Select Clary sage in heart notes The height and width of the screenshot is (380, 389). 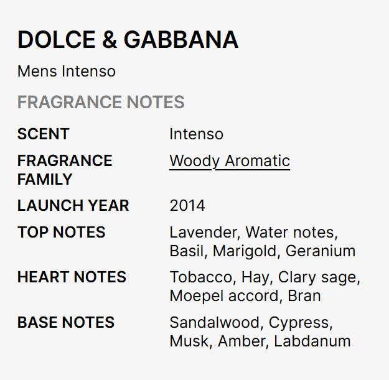[318, 277]
